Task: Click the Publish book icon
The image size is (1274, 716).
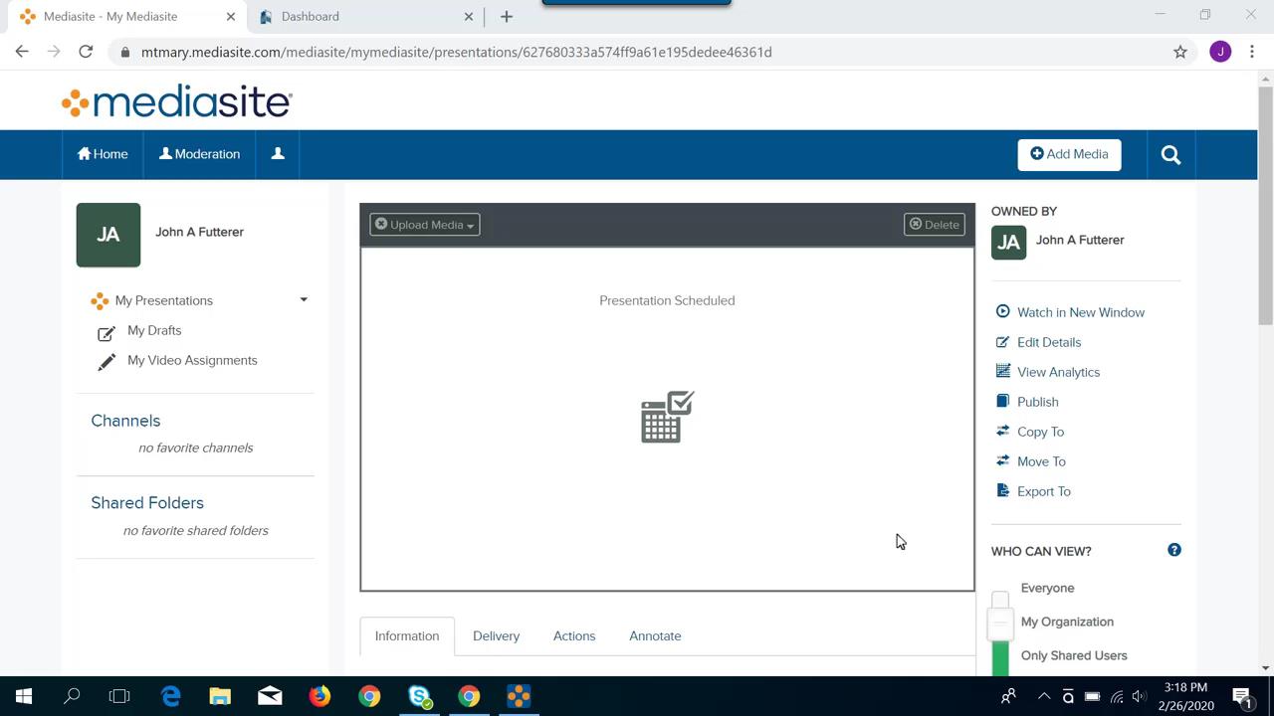Action: [1002, 402]
